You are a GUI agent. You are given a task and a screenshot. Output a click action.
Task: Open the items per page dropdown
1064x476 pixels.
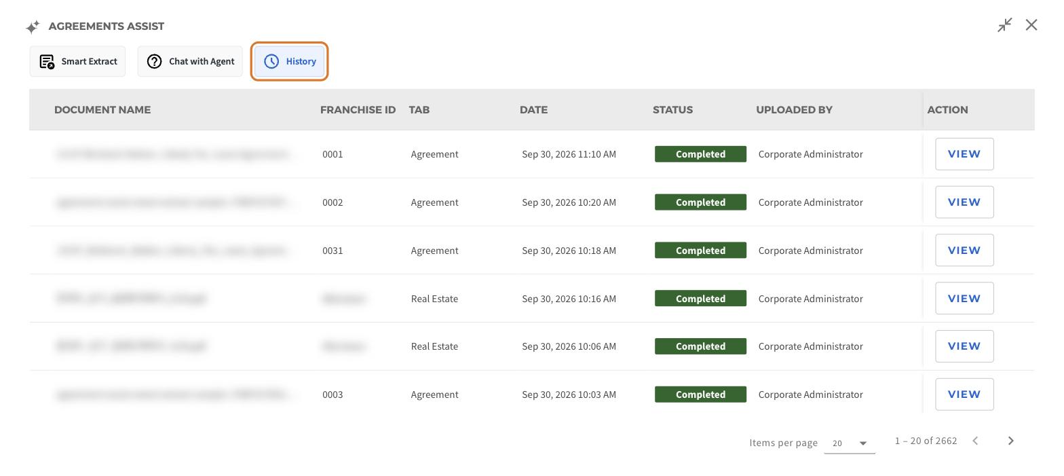[x=850, y=443]
